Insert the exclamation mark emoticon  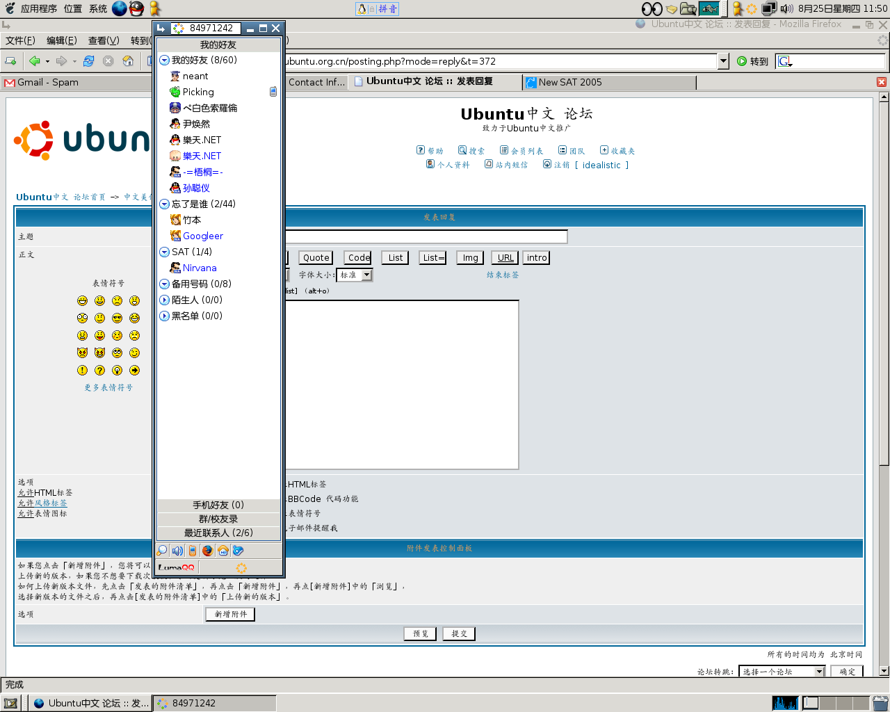[x=83, y=370]
